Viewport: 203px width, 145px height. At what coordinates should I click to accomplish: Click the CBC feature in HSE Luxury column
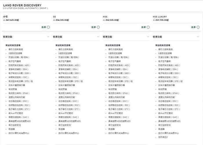168,77
